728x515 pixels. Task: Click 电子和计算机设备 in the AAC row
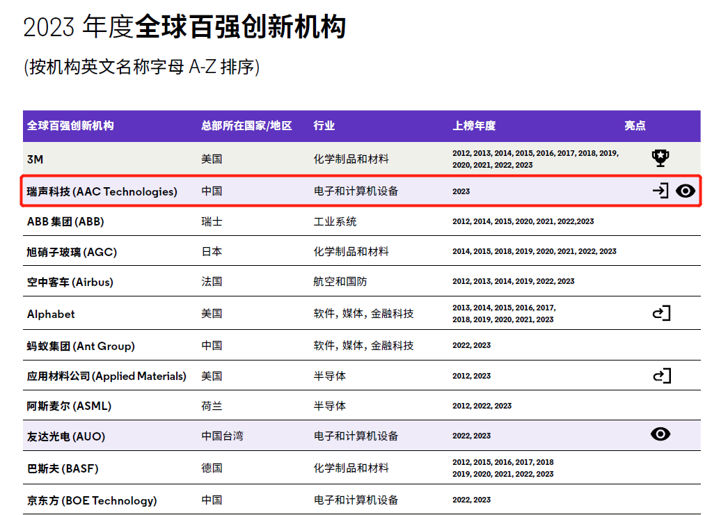tap(356, 191)
